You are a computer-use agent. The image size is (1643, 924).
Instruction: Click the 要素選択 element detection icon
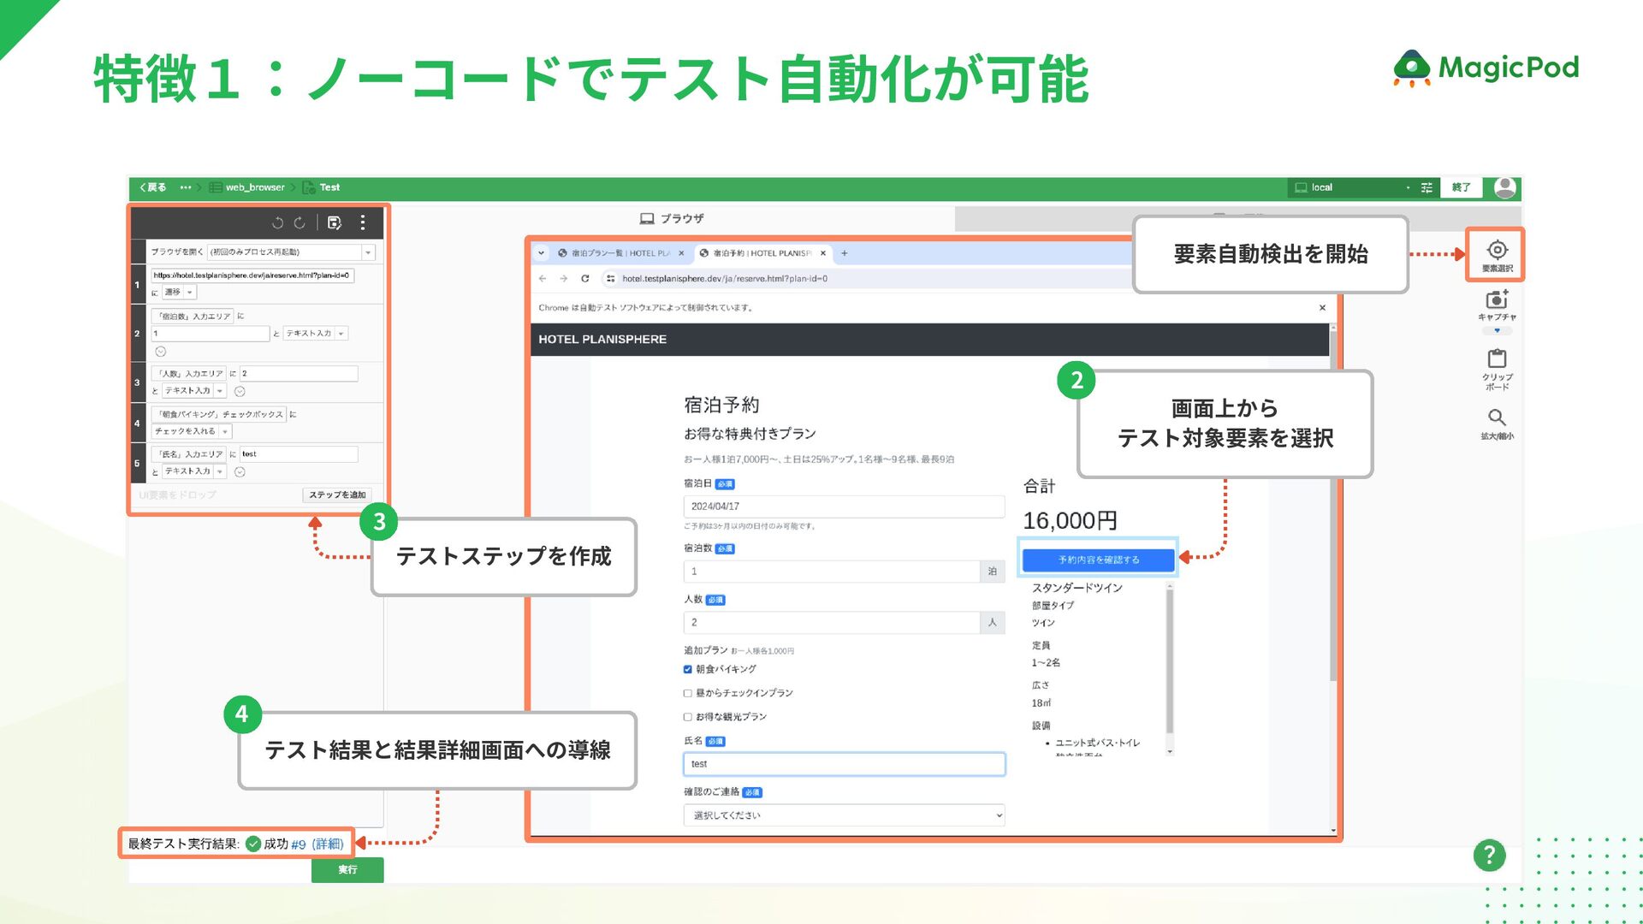tap(1497, 251)
